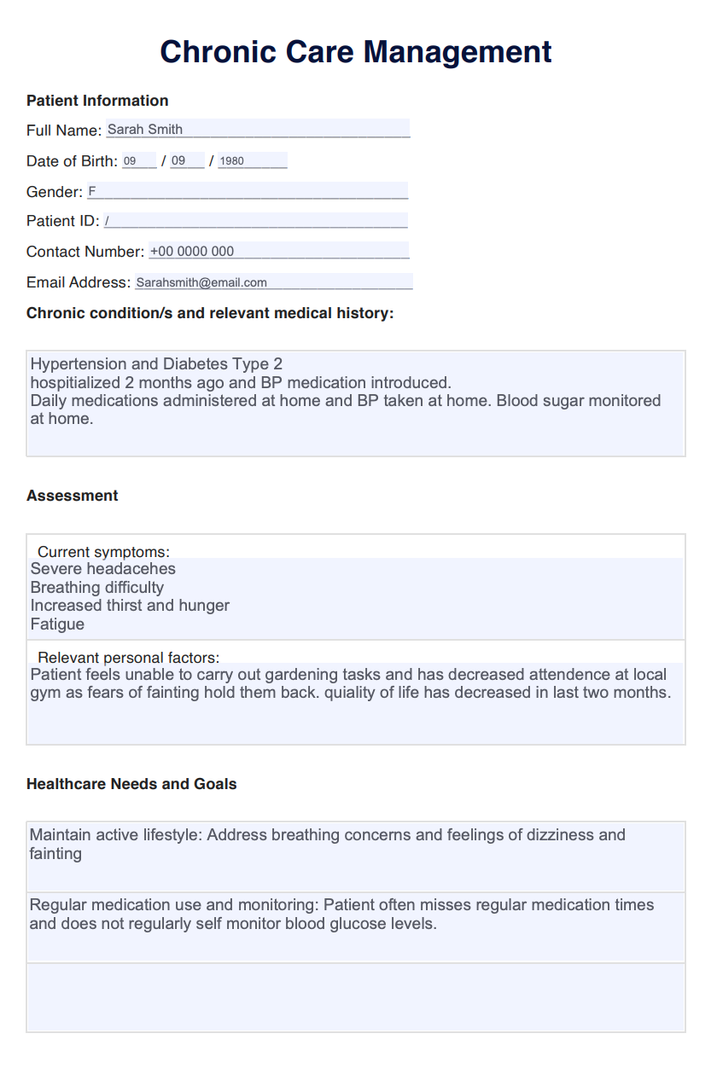Click the empty third healthcare goal box
This screenshot has width=717, height=1080.
click(356, 997)
